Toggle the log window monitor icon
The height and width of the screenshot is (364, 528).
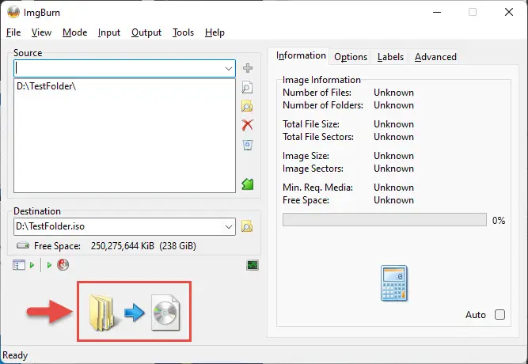[x=253, y=265]
